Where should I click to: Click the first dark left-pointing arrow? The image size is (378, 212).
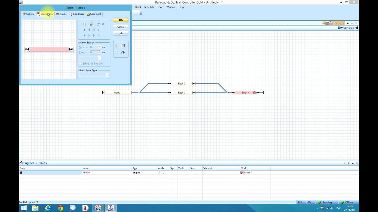84,30
